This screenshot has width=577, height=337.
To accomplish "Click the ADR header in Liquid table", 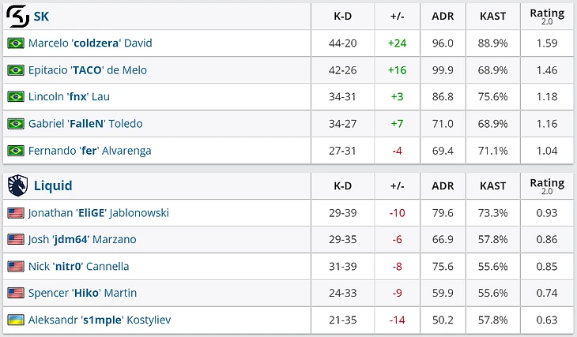I will [x=443, y=185].
